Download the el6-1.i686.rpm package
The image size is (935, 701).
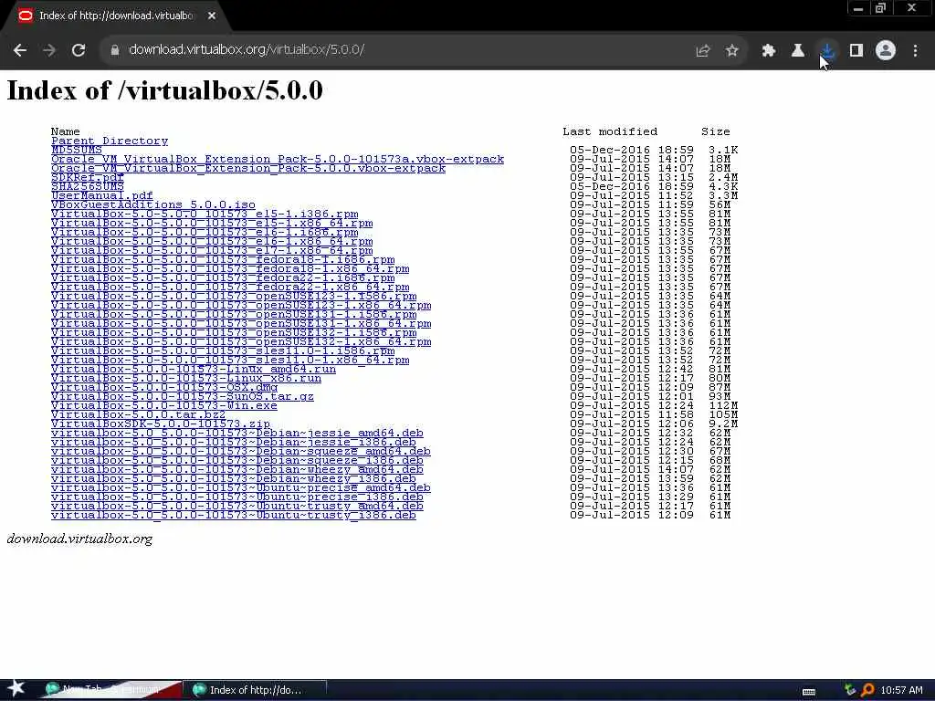(x=205, y=233)
